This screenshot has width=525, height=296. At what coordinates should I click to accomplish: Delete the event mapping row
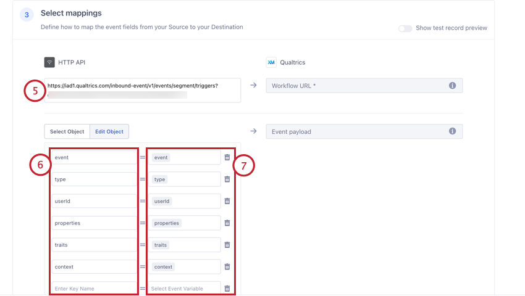[x=227, y=157]
